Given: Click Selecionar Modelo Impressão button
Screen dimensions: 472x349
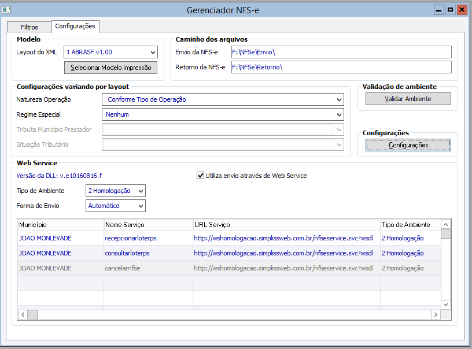Looking at the screenshot, I should tap(110, 68).
